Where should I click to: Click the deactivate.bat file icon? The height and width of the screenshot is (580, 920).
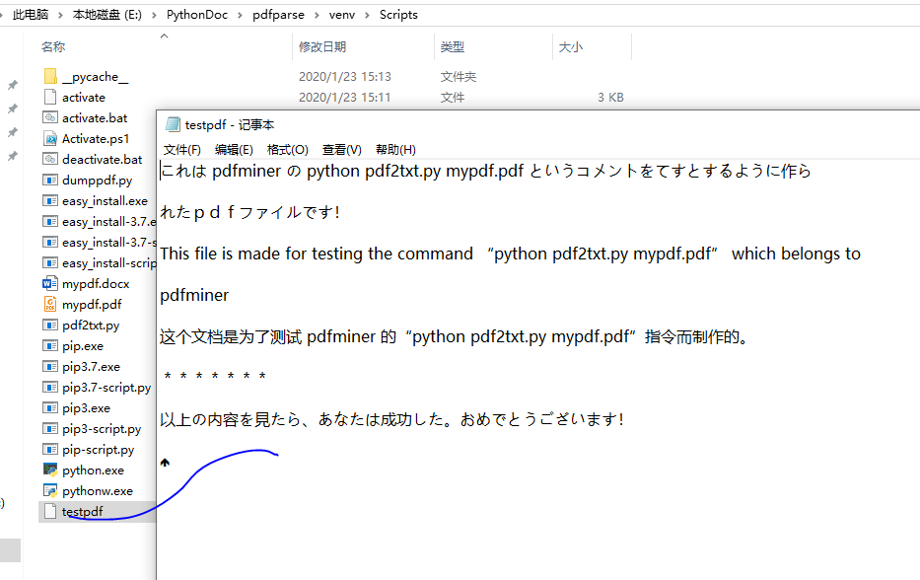(x=50, y=159)
